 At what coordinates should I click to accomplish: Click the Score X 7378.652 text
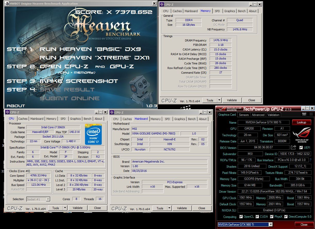[114, 12]
